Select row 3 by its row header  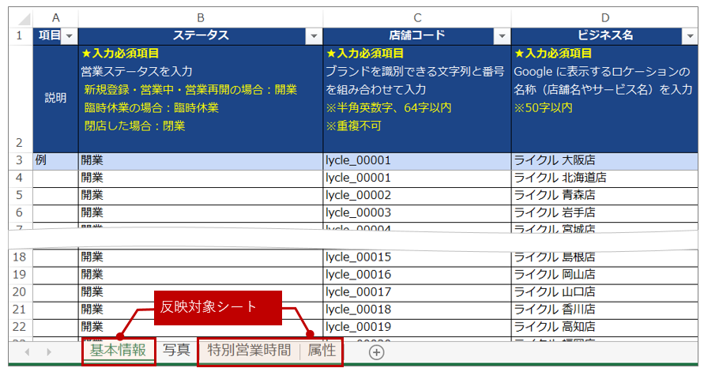coord(16,160)
